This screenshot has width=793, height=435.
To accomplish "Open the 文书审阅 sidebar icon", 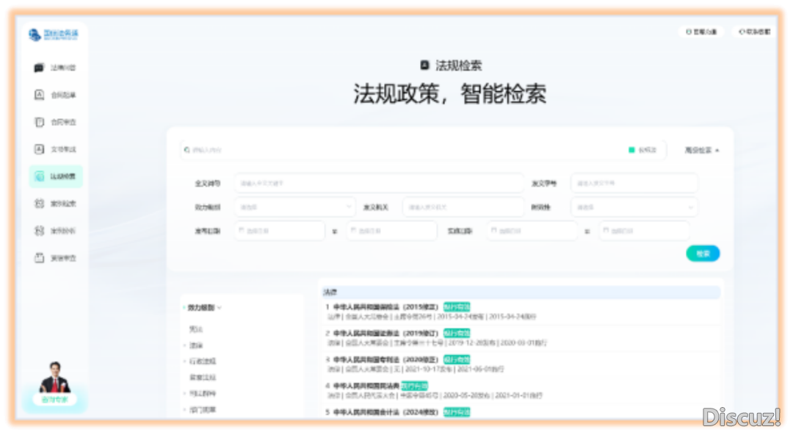I will point(40,149).
